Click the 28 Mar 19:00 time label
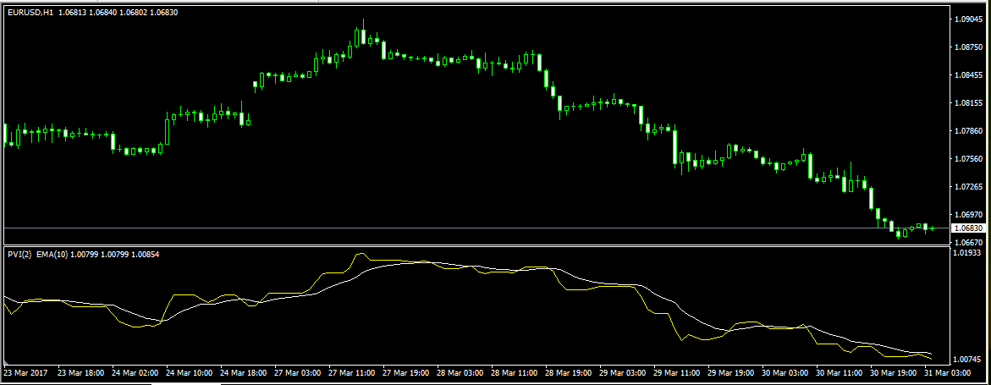 pos(570,372)
